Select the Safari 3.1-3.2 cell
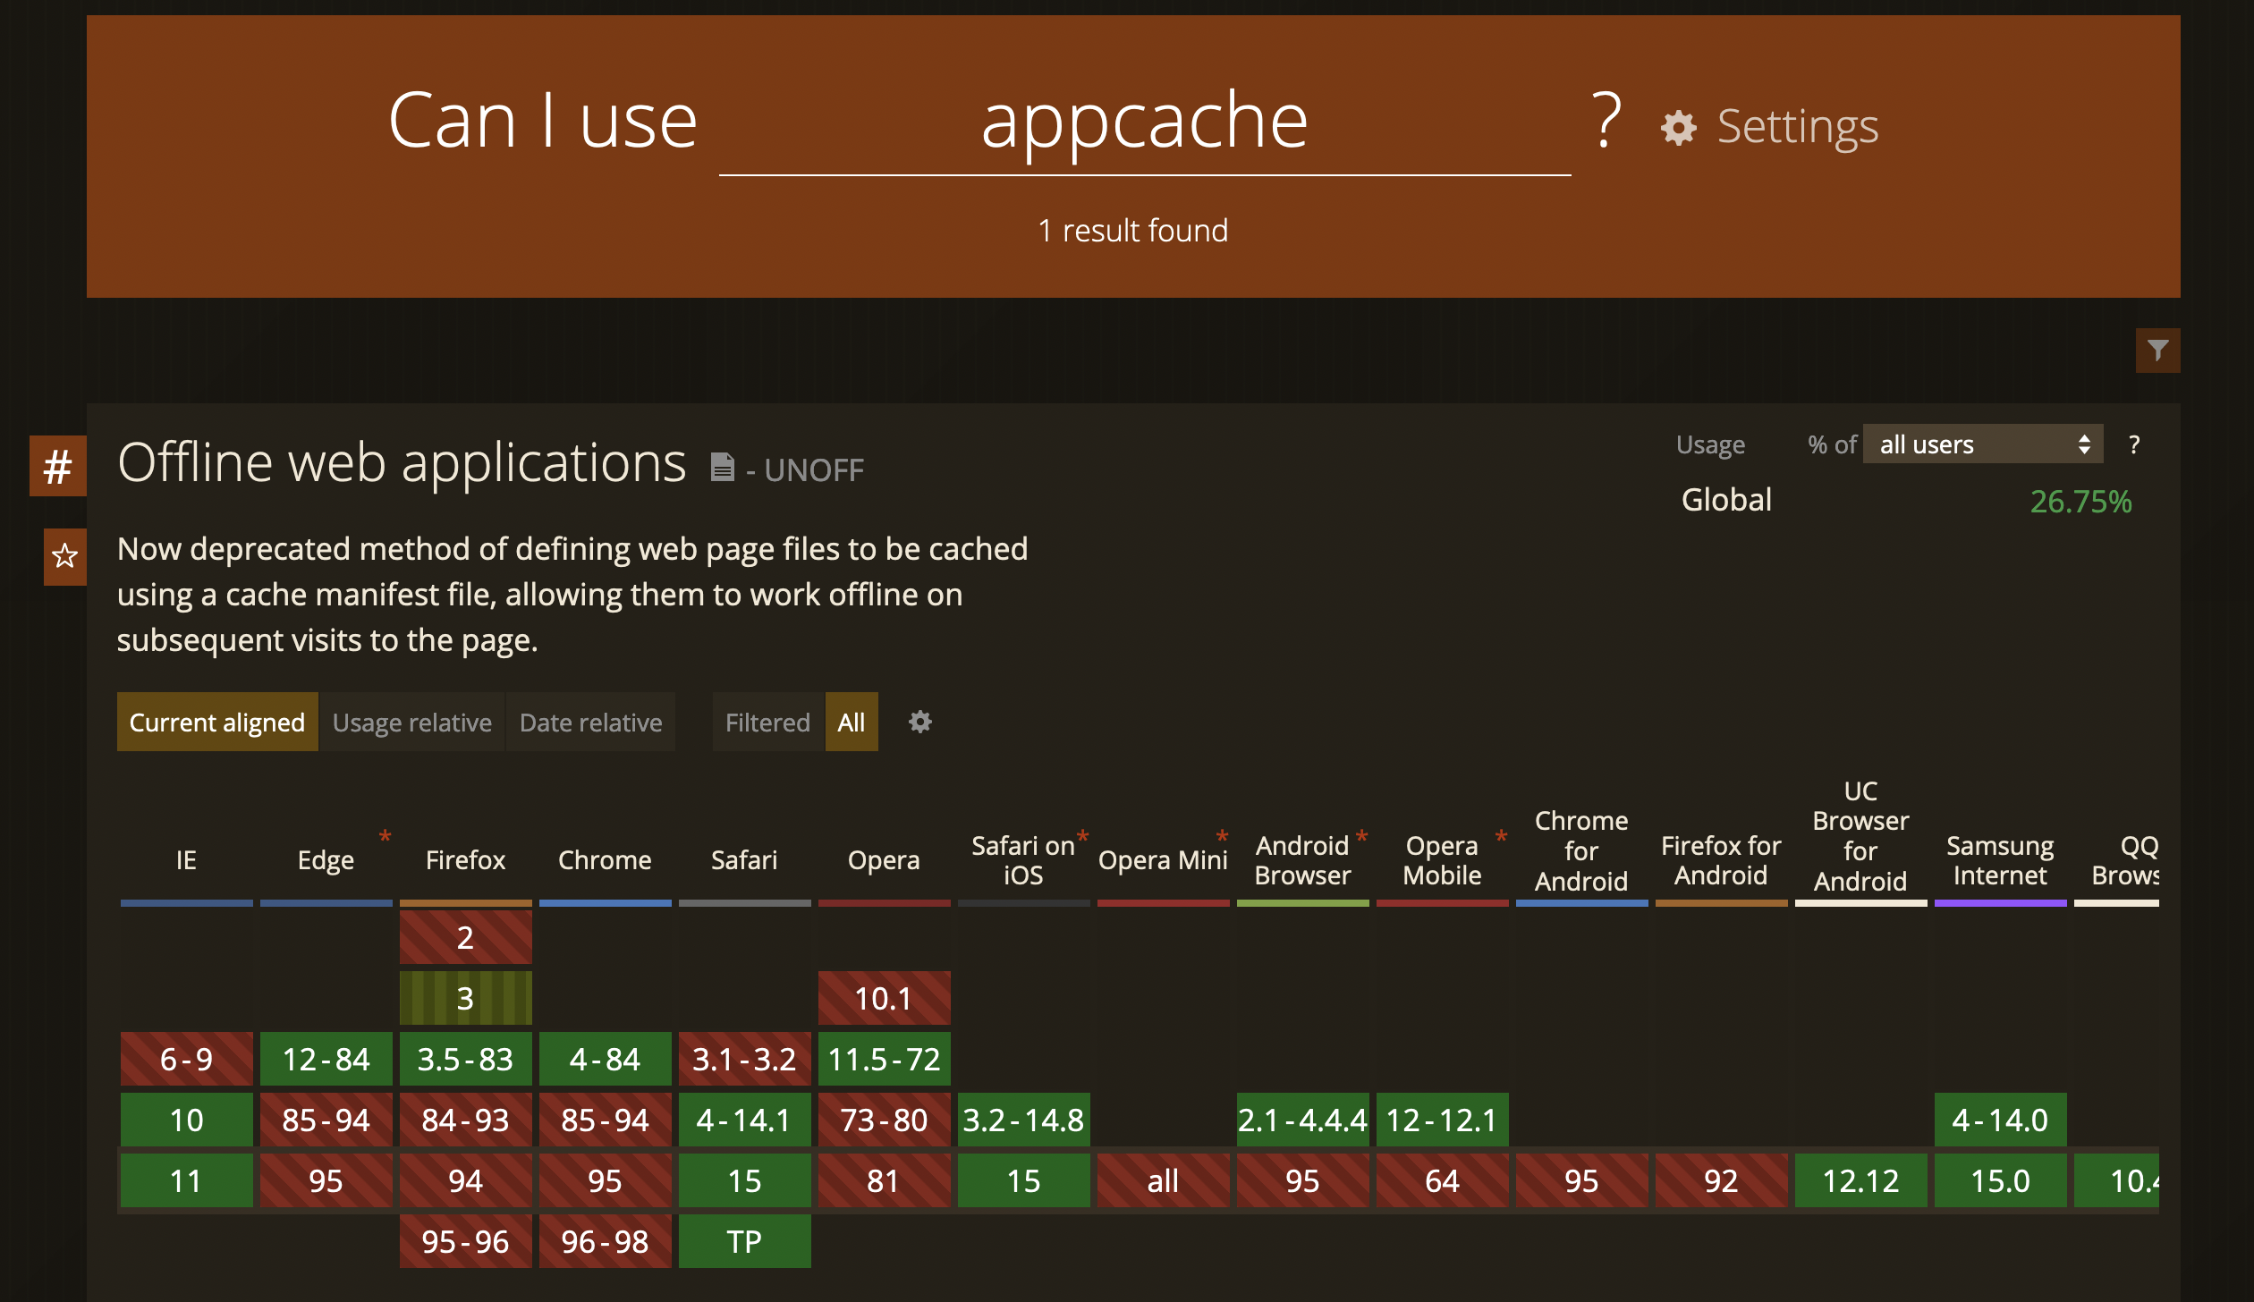The width and height of the screenshot is (2254, 1302). click(745, 1059)
